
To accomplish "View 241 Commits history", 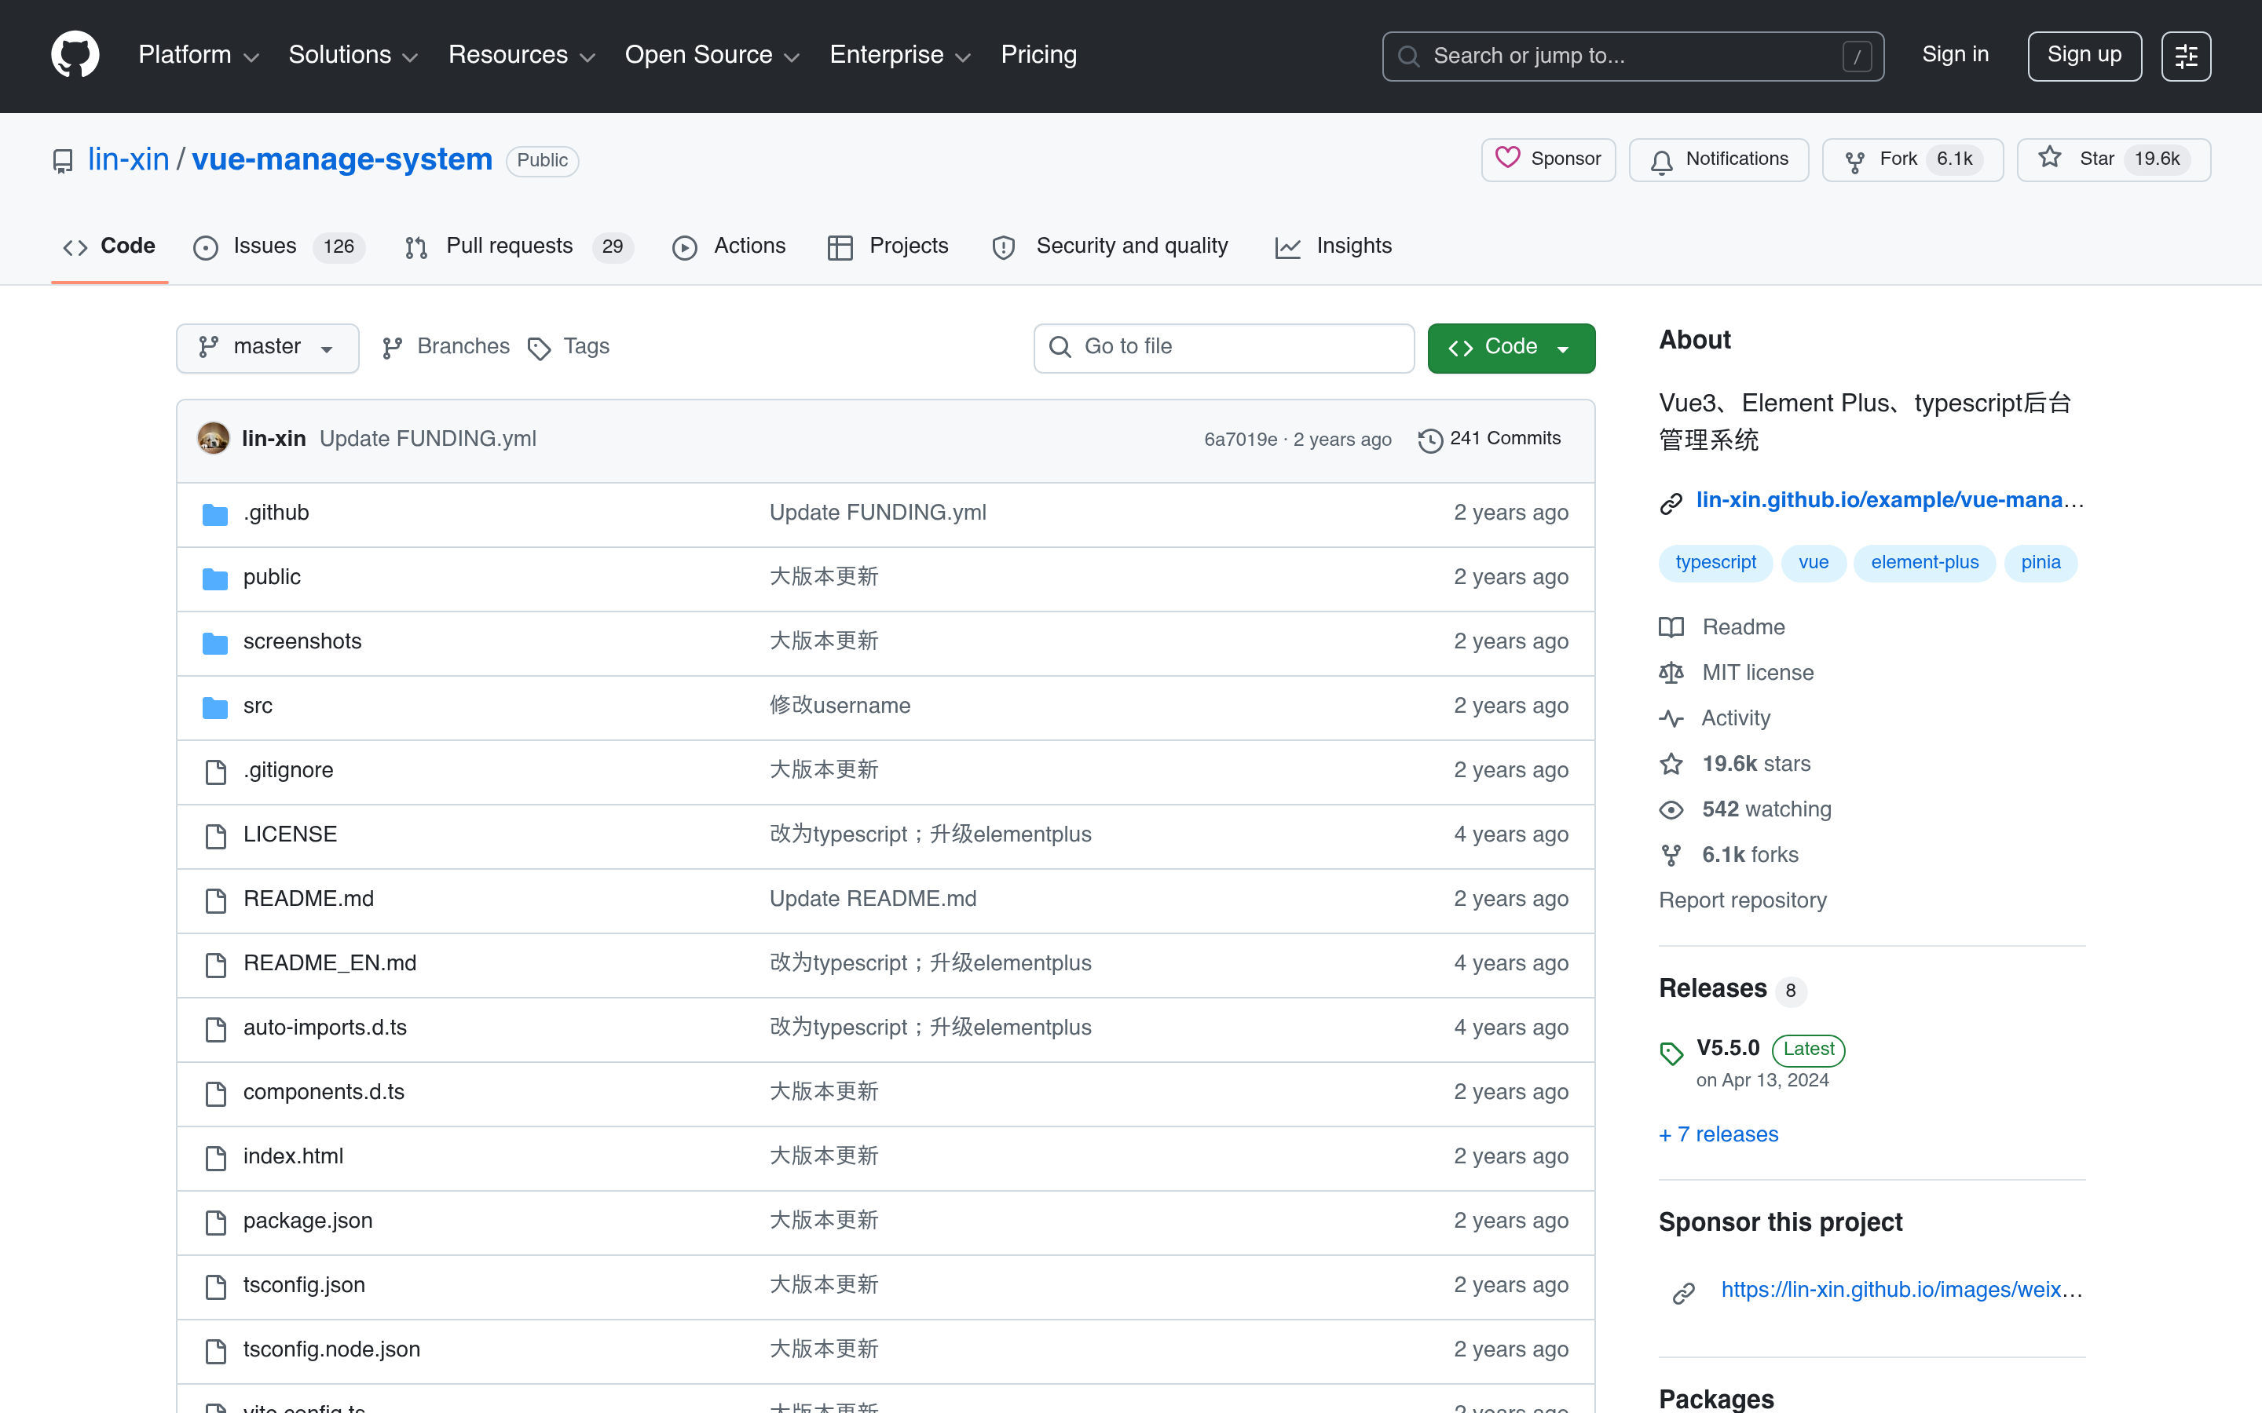I will (1490, 440).
